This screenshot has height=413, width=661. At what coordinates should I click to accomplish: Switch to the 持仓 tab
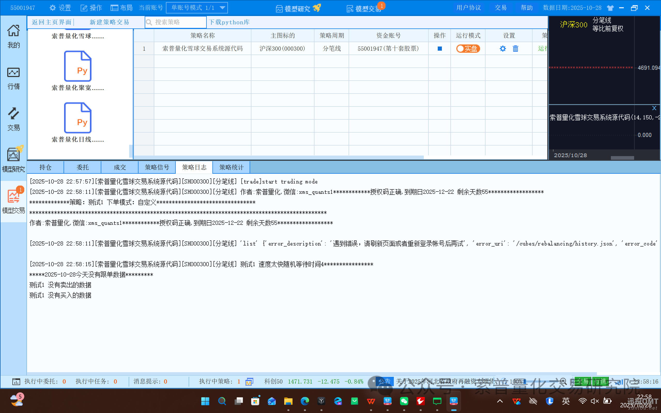(45, 167)
